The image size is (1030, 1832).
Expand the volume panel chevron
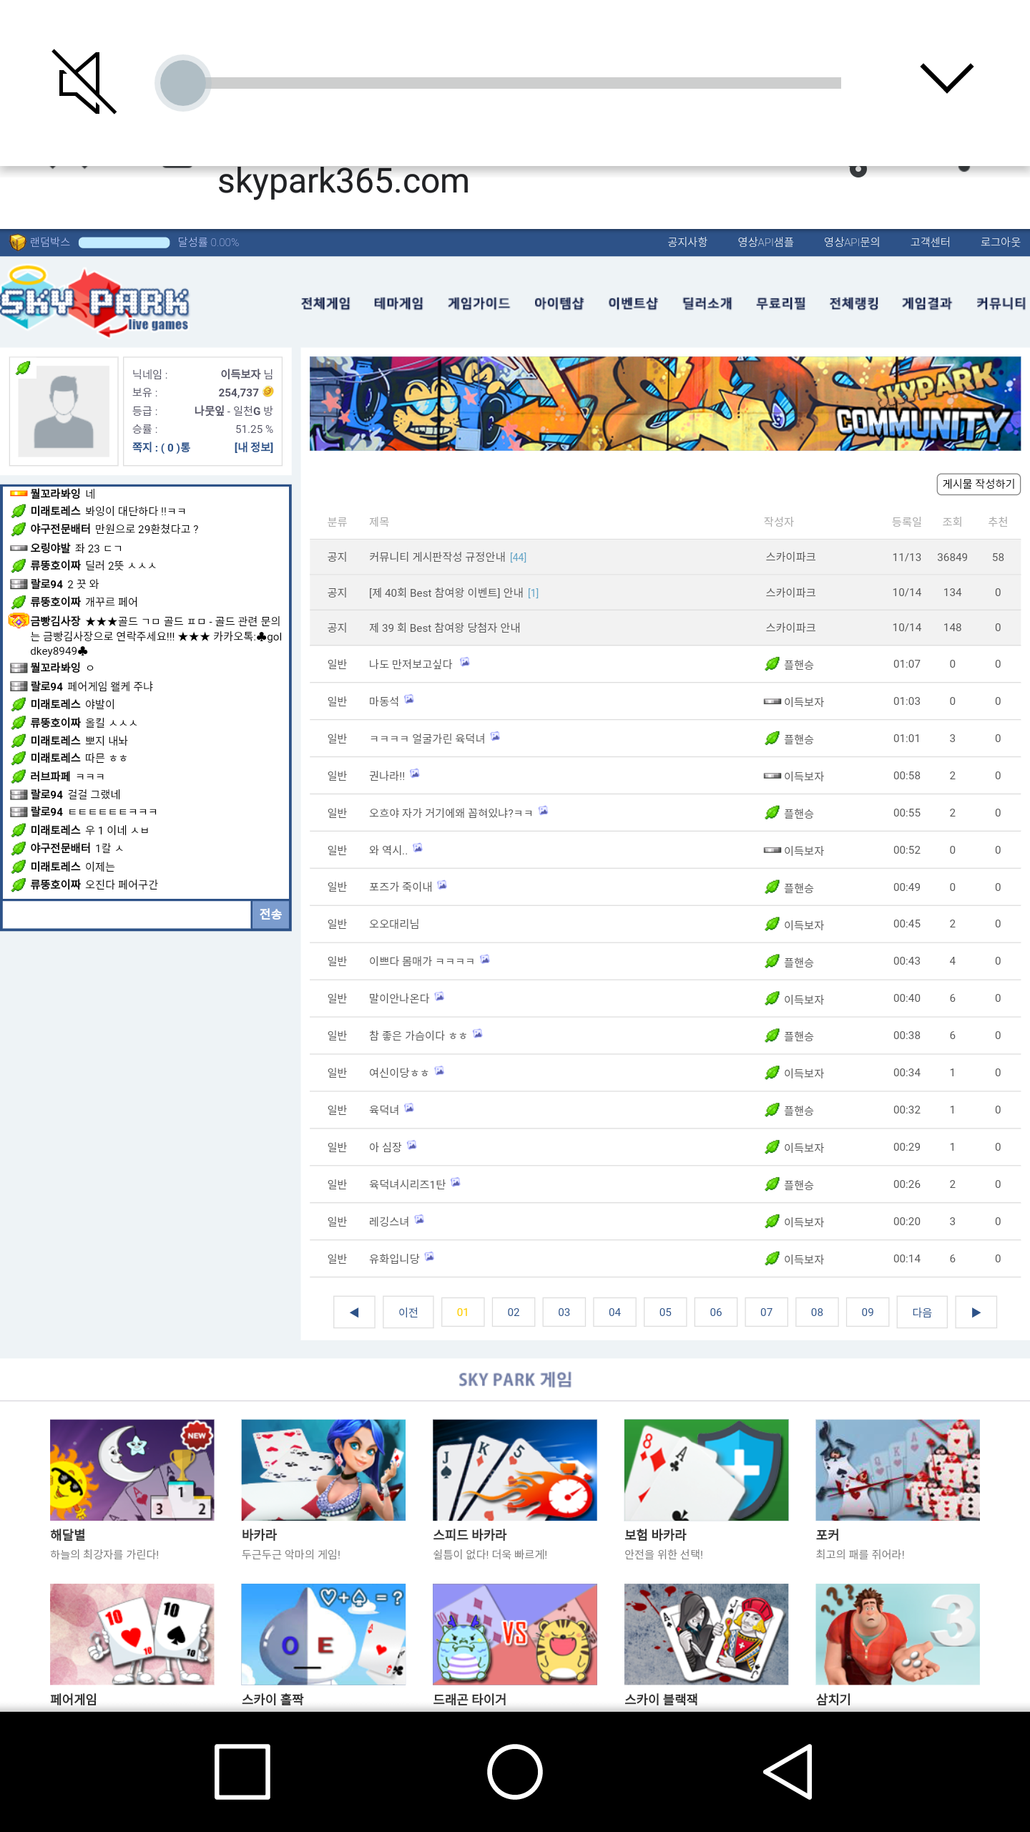pos(946,78)
